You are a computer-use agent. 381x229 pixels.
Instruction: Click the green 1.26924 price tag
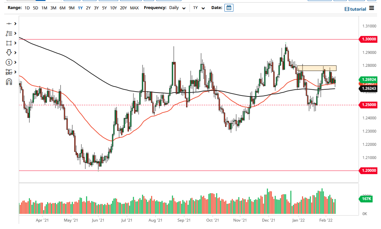(x=368, y=79)
